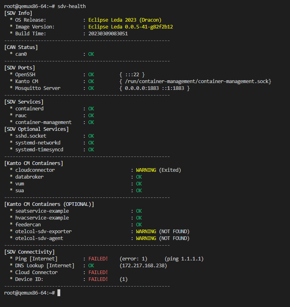The height and width of the screenshot is (307, 290).
Task: Click OS Release value Eclipse Leda 2023 (Dracon)
Action: point(125,20)
